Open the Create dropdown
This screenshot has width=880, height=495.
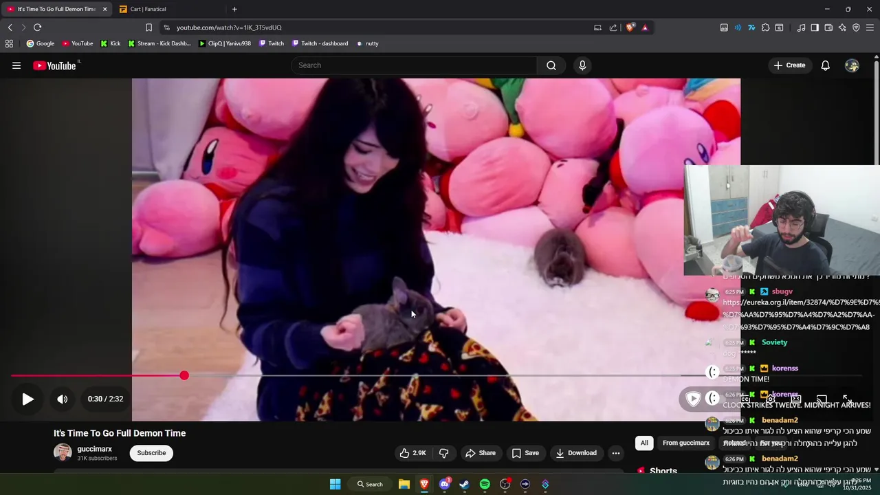tap(789, 65)
